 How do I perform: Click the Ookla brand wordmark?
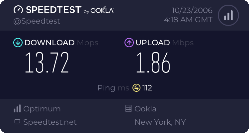102,10
